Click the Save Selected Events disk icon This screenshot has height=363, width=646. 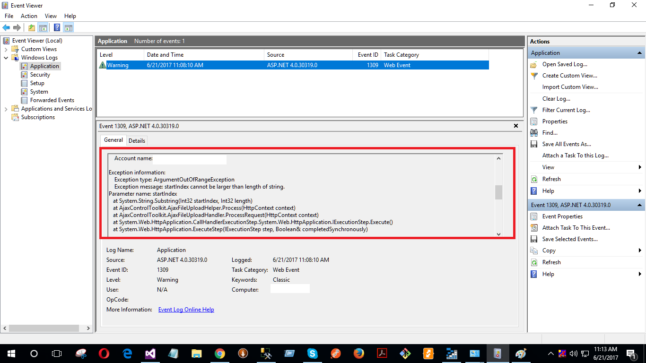coord(534,239)
